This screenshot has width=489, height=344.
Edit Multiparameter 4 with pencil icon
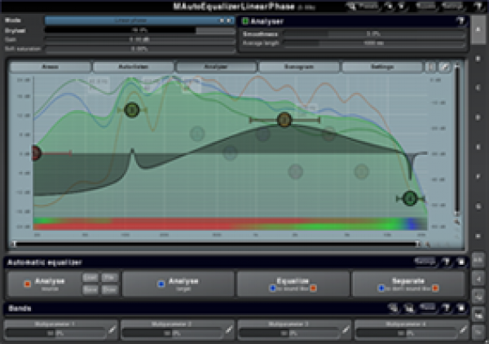click(463, 329)
